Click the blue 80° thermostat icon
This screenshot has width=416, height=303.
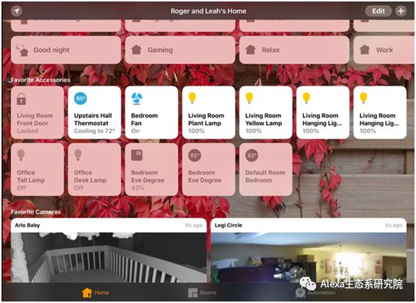point(81,98)
